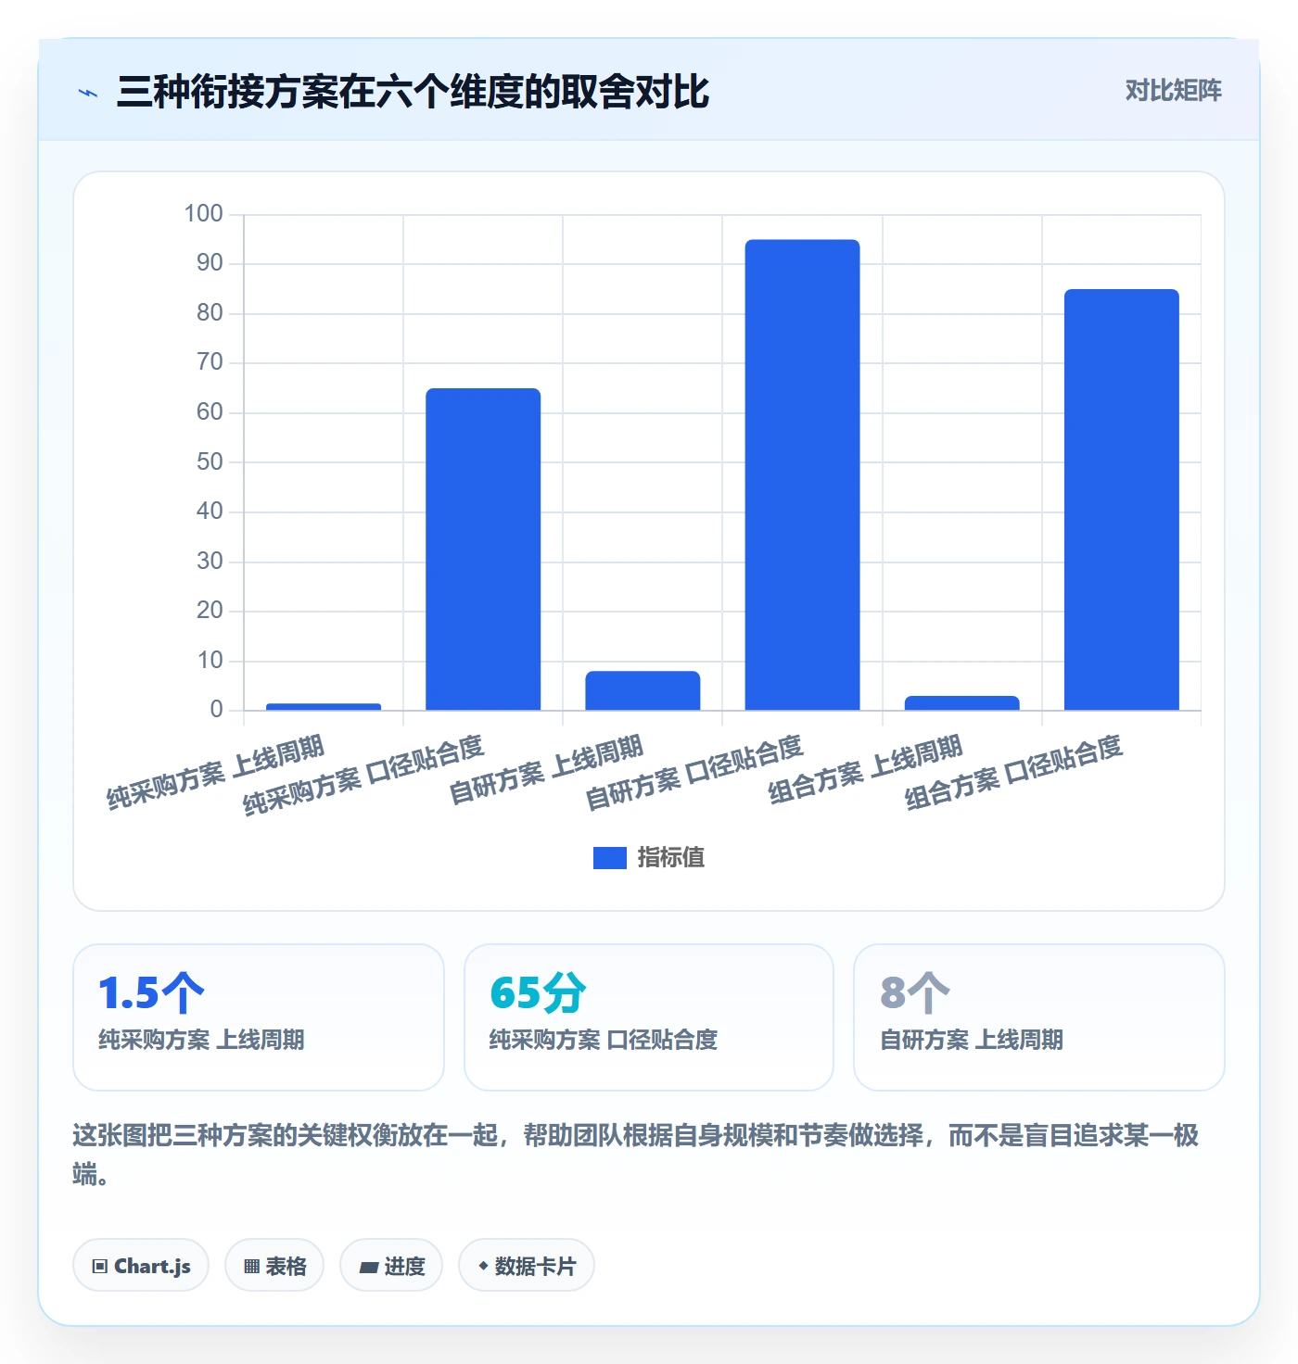The width and height of the screenshot is (1298, 1364).
Task: Select the 组合方案 上线周期 bar
Action: pos(961,703)
